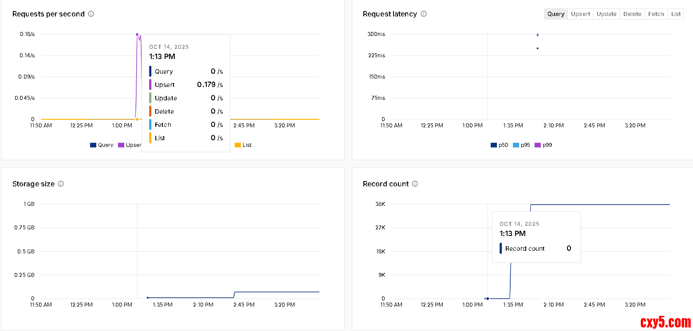Viewport: 693px width, 331px height.
Task: Open the Delete latency tab
Action: 632,14
